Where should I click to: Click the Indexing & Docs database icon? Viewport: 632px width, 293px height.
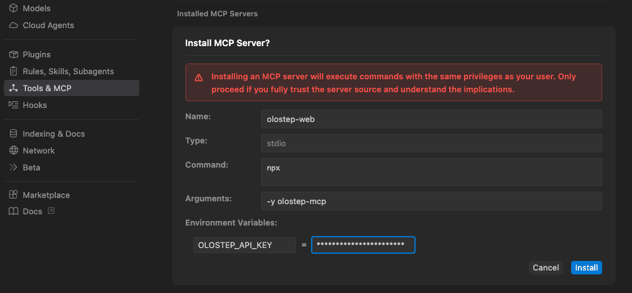coord(14,133)
